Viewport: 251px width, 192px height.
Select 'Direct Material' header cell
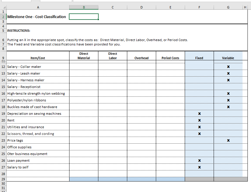84,56
